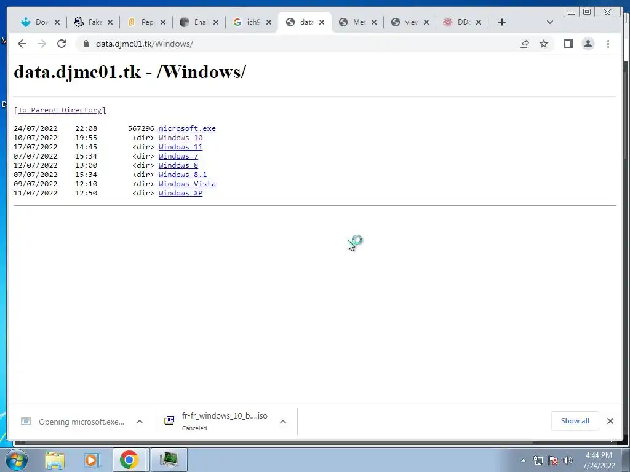
Task: Open the monitor app in taskbar
Action: [169, 460]
